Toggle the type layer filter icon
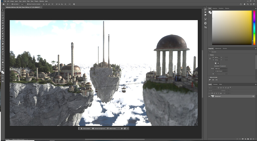This screenshot has height=141, width=257. pyautogui.click(x=223, y=88)
